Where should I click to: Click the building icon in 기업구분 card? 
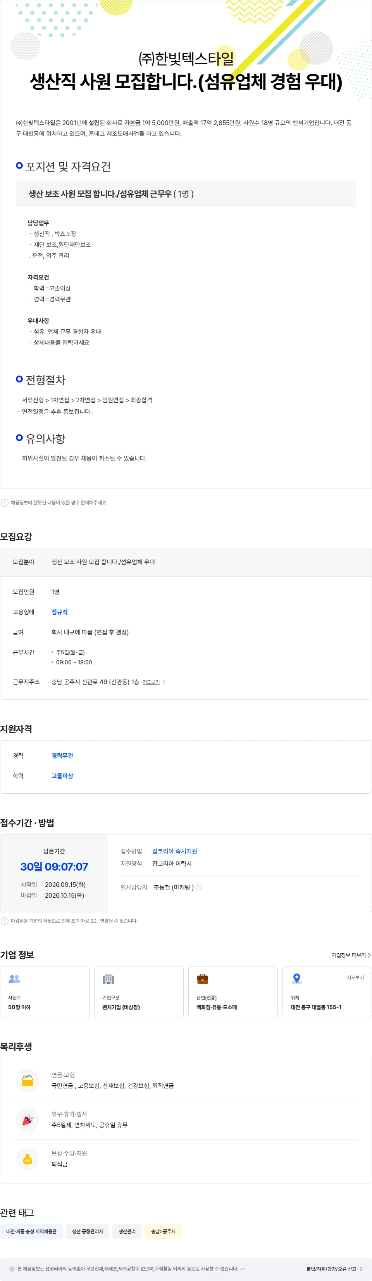pos(108,979)
